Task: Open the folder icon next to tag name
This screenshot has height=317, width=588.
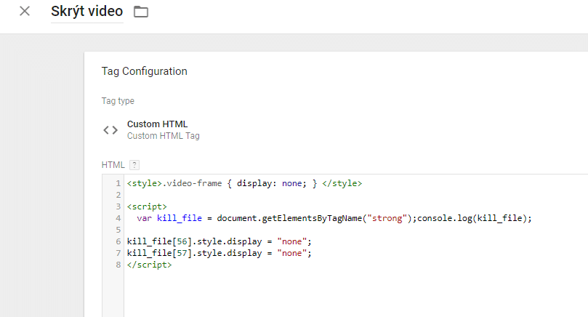Action: point(141,12)
